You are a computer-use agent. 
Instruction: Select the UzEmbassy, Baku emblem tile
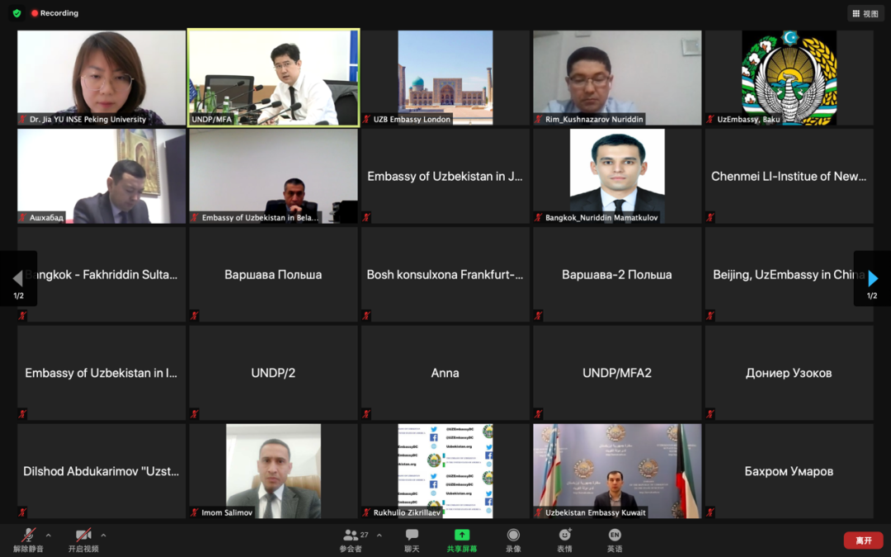pos(790,78)
